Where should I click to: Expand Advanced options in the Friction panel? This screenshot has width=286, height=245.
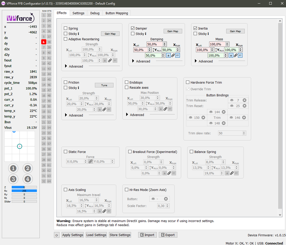[66, 115]
